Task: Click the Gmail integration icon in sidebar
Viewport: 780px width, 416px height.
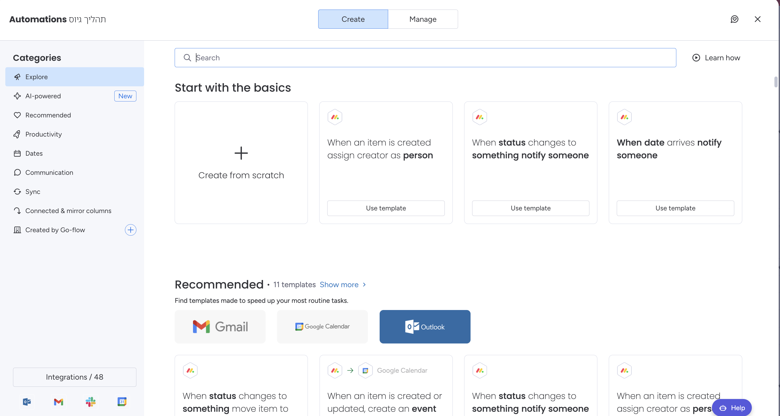Action: pos(58,401)
